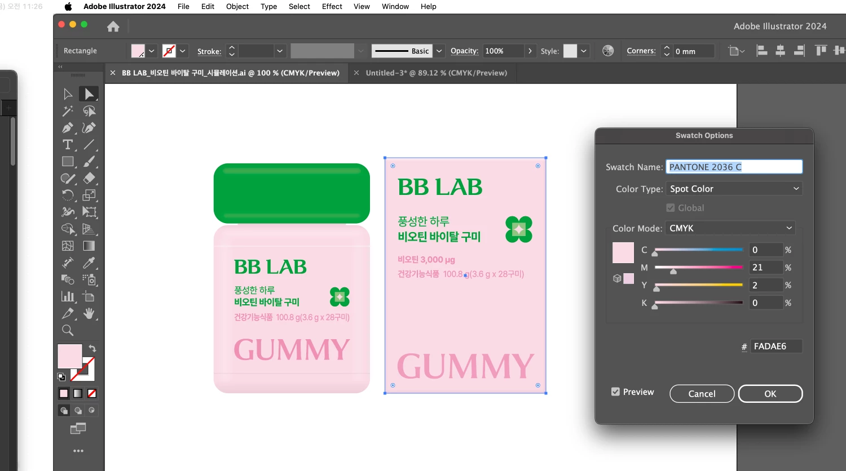Choose the Lasso tool
The width and height of the screenshot is (846, 471).
point(89,111)
